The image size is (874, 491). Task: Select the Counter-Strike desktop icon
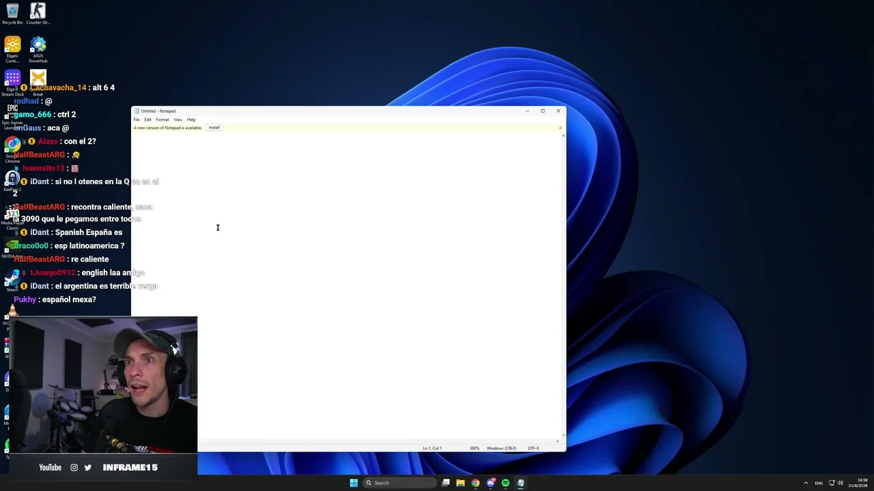(38, 14)
